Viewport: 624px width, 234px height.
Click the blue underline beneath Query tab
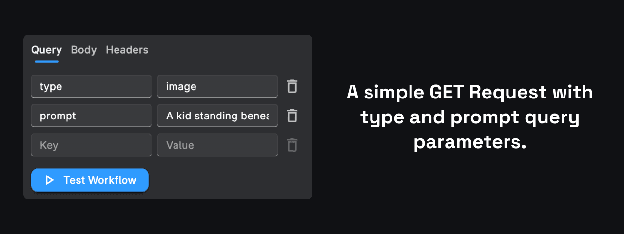(x=46, y=61)
